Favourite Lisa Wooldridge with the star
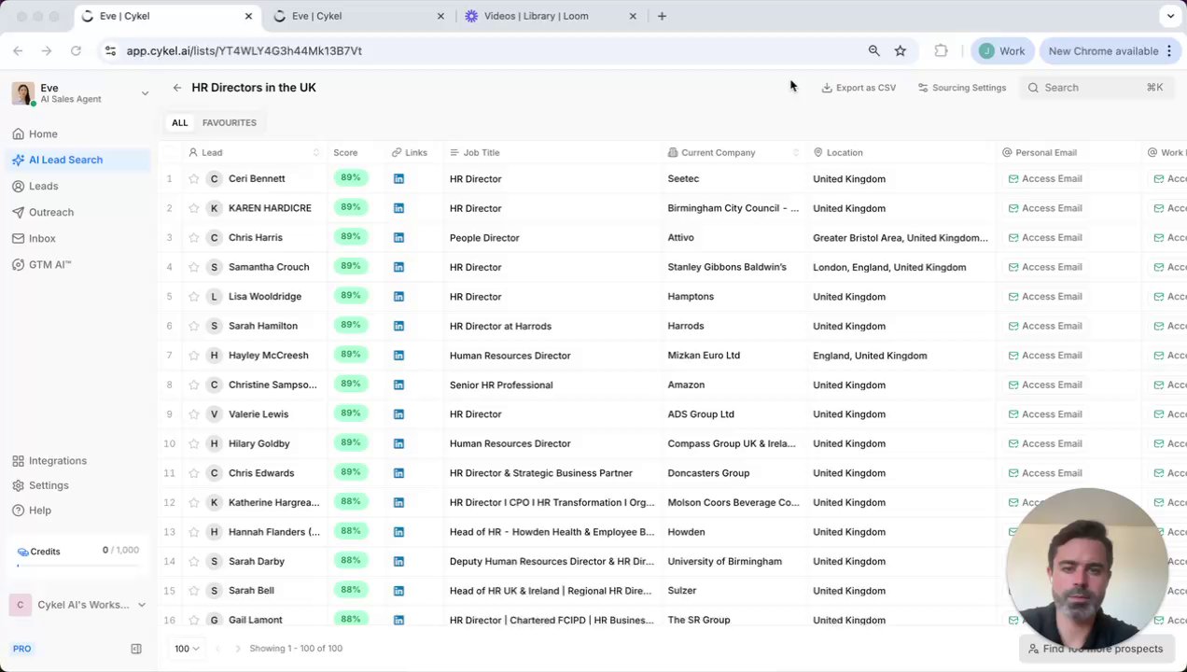 tap(193, 297)
